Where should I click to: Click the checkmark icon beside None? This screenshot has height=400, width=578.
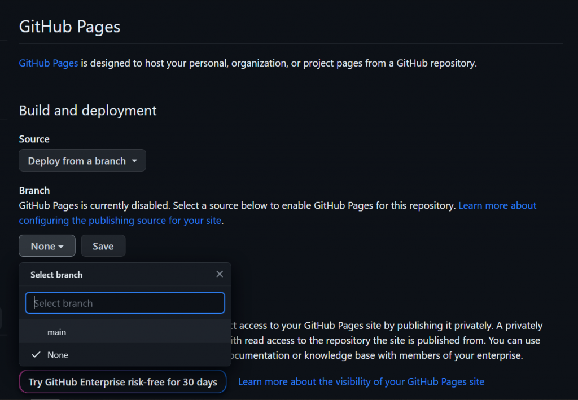(x=36, y=355)
